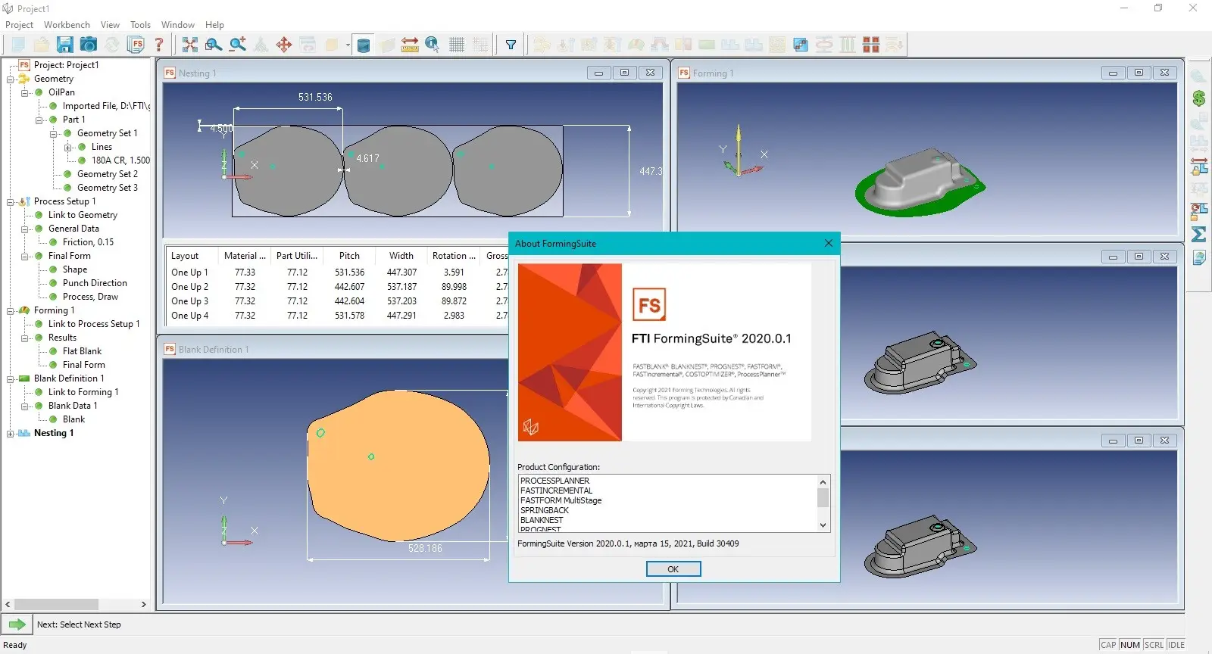Select the One Up 2 nesting row
The image size is (1212, 654).
[x=337, y=287]
